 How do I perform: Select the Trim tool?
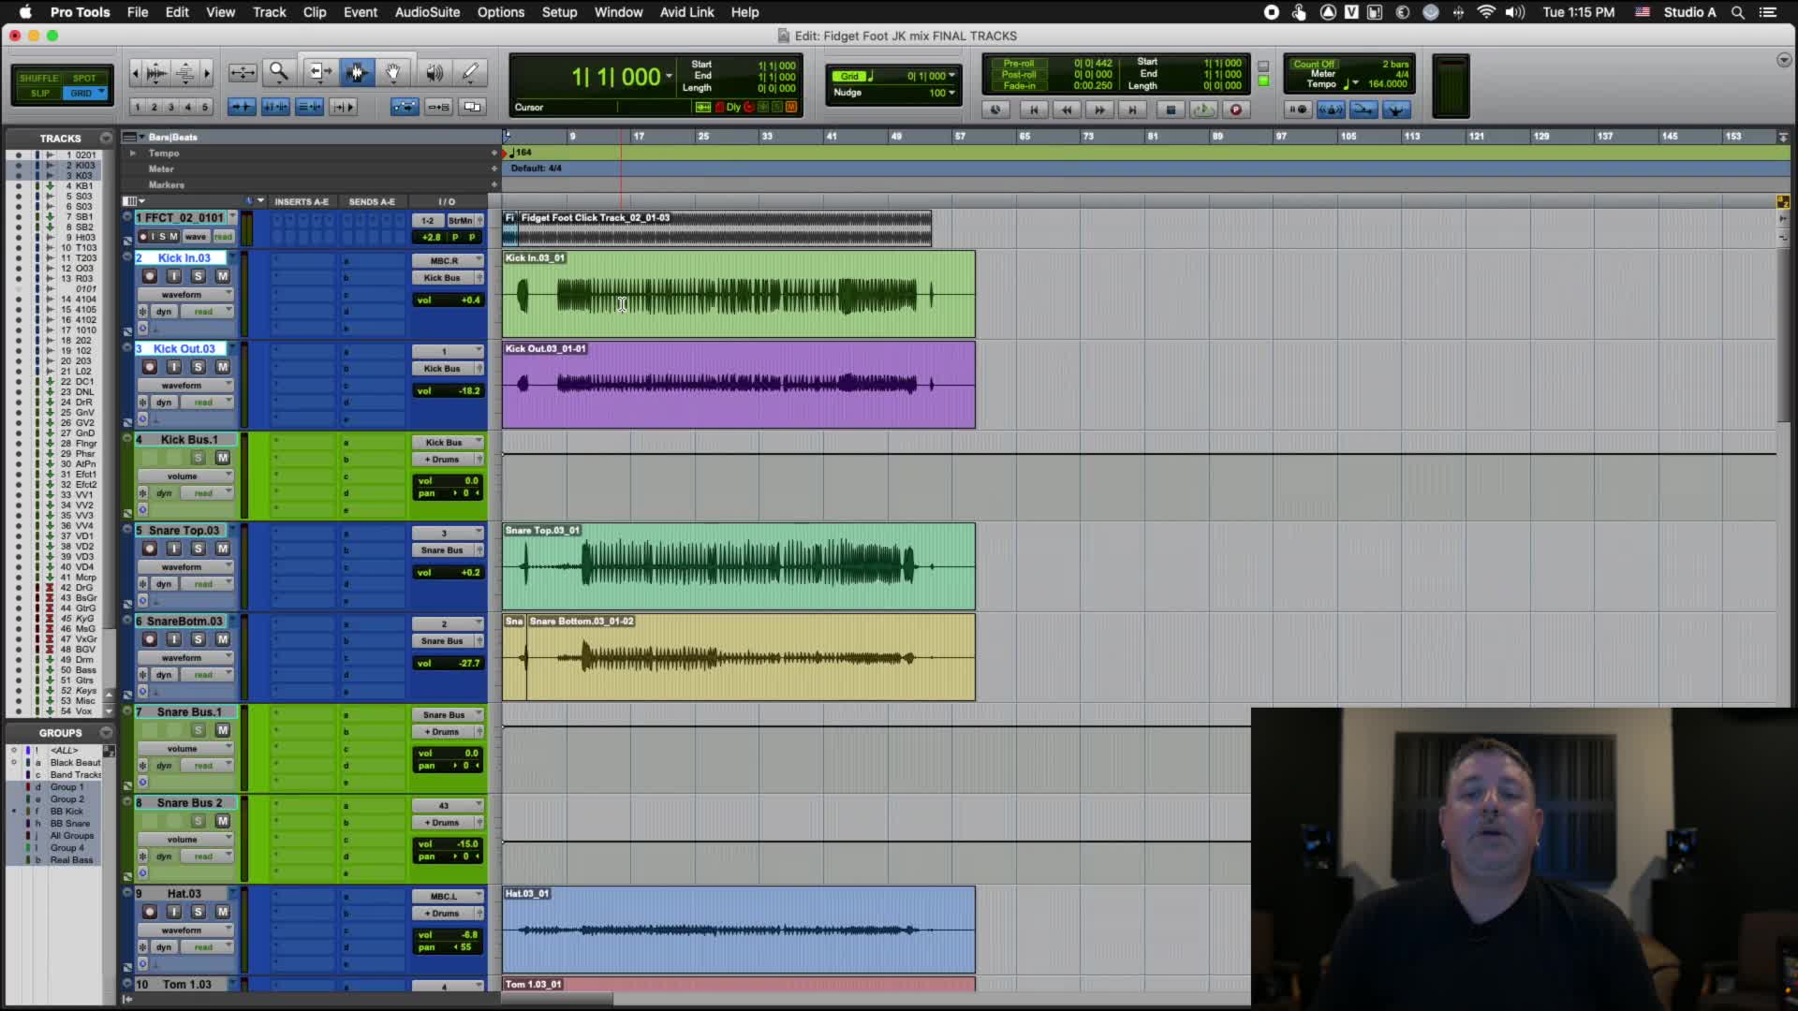coord(319,72)
